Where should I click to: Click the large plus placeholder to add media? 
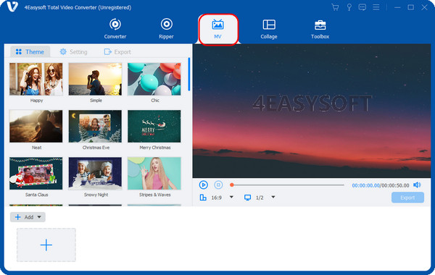click(x=46, y=245)
